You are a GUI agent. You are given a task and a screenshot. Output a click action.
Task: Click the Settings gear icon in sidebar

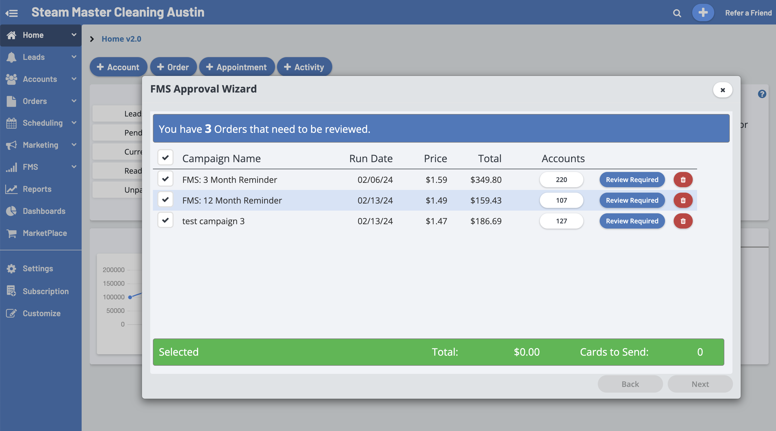click(11, 268)
